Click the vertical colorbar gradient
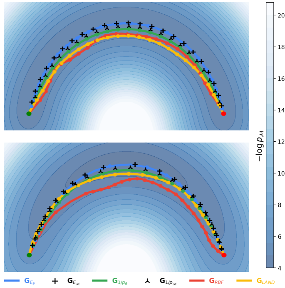This screenshot has width=285, height=288. pyautogui.click(x=270, y=135)
